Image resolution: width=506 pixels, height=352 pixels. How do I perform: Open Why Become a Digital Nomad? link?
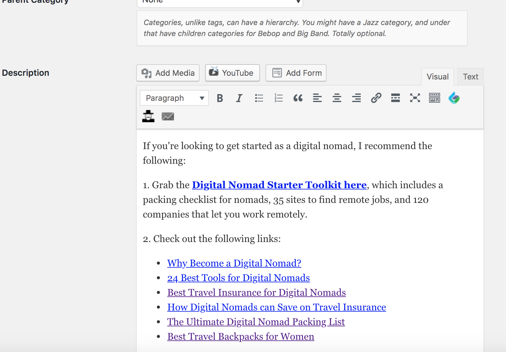234,263
